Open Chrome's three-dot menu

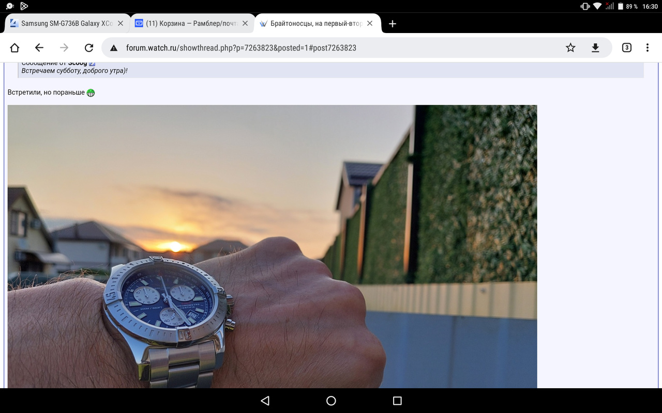click(x=648, y=48)
